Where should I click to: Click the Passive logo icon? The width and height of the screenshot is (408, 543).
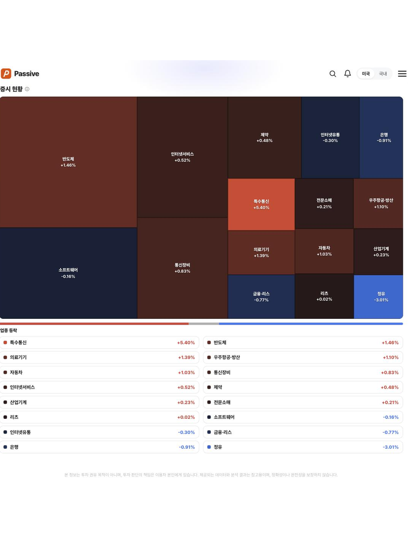pos(6,73)
